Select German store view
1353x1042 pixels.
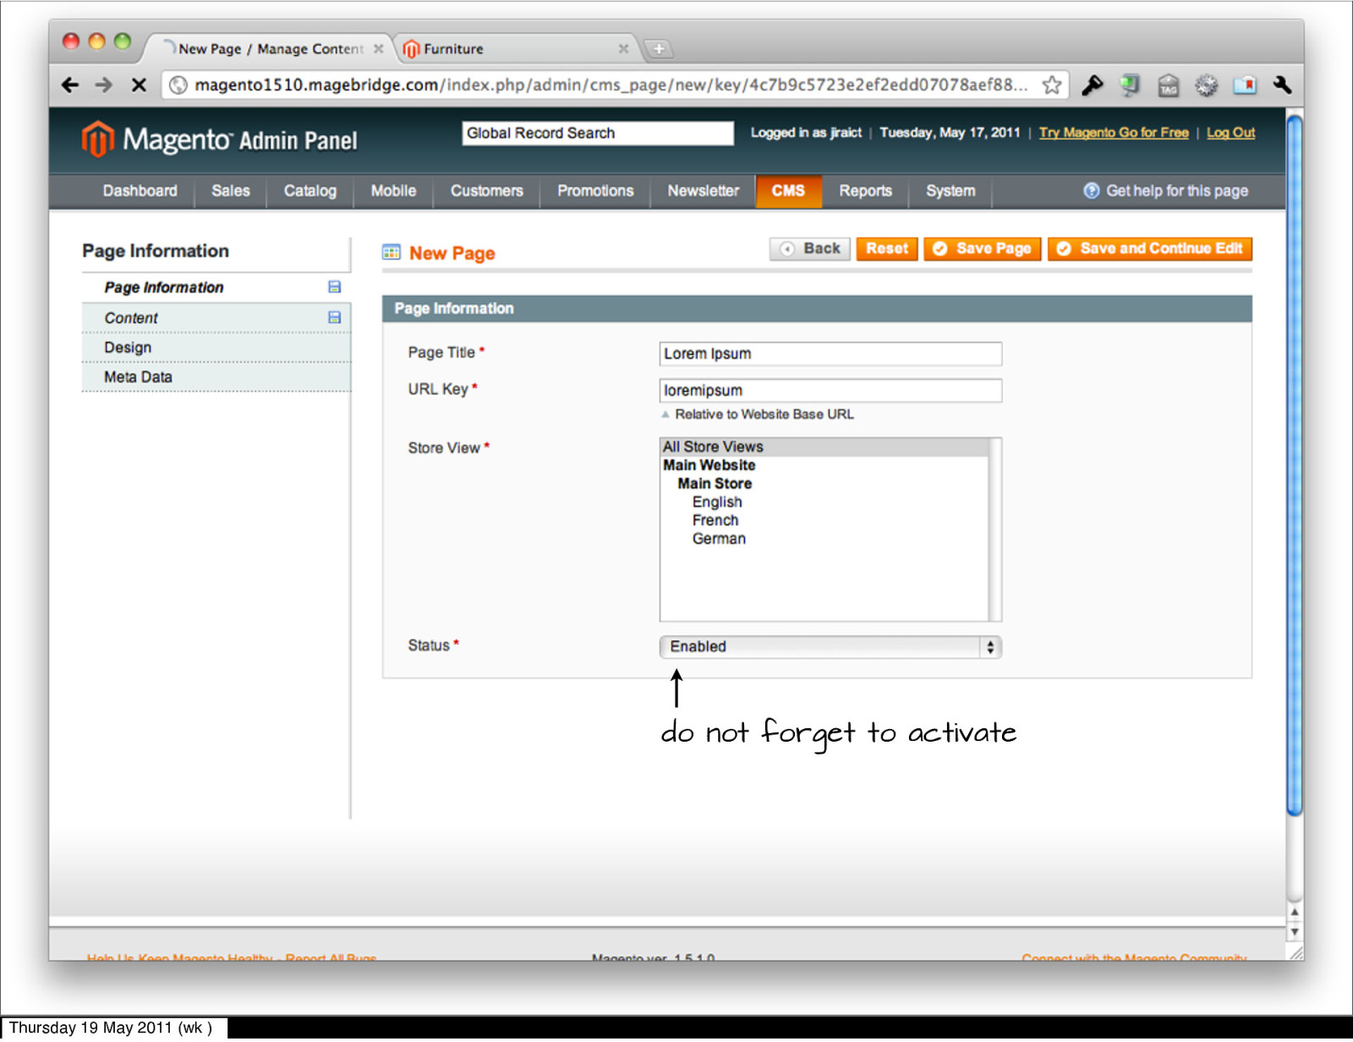[x=719, y=539]
